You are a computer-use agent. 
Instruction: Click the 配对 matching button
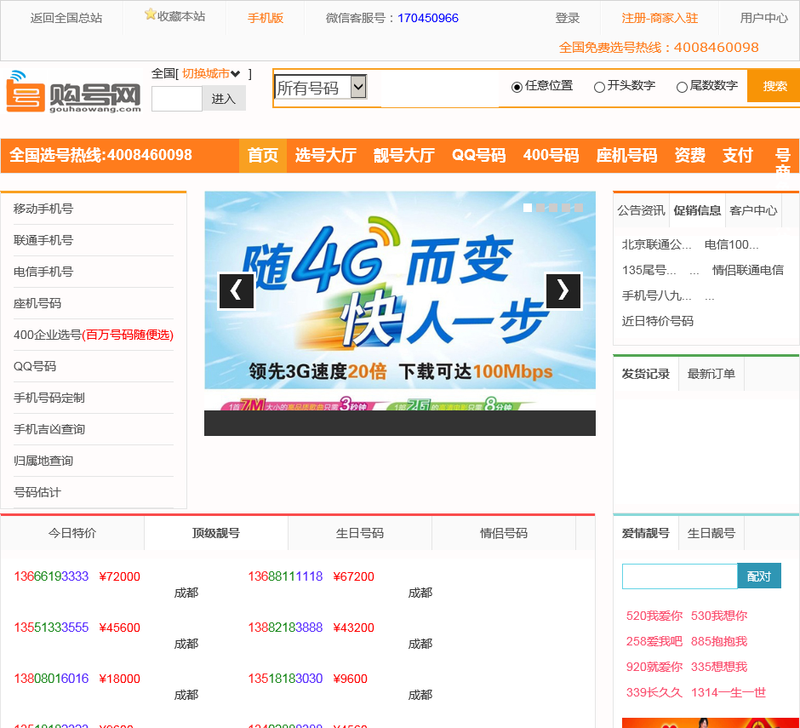pos(759,576)
